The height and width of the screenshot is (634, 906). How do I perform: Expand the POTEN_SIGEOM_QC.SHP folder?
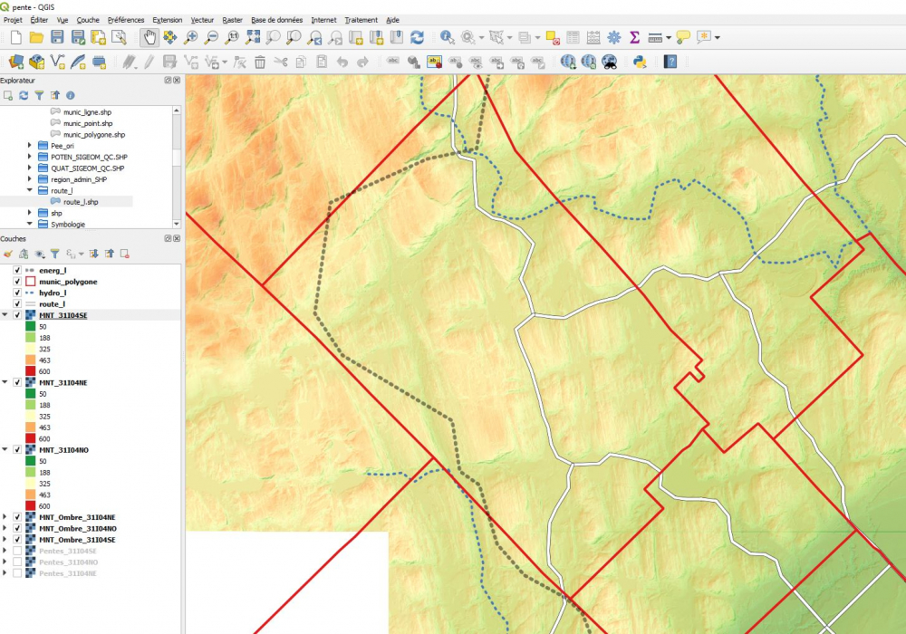pos(30,157)
